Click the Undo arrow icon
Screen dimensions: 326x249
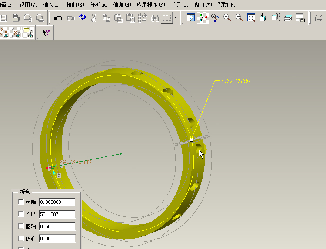tap(58, 18)
